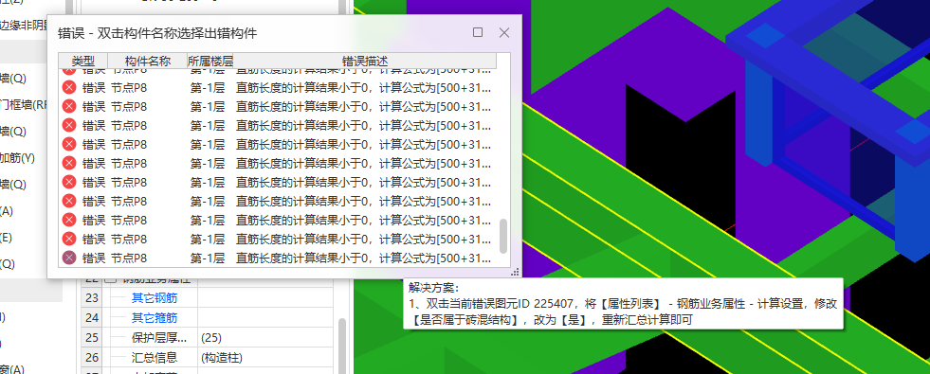Click property row number 23
The image size is (930, 374).
pyautogui.click(x=92, y=297)
